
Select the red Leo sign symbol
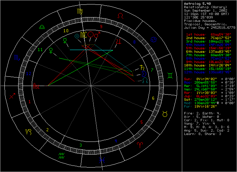point(121,15)
